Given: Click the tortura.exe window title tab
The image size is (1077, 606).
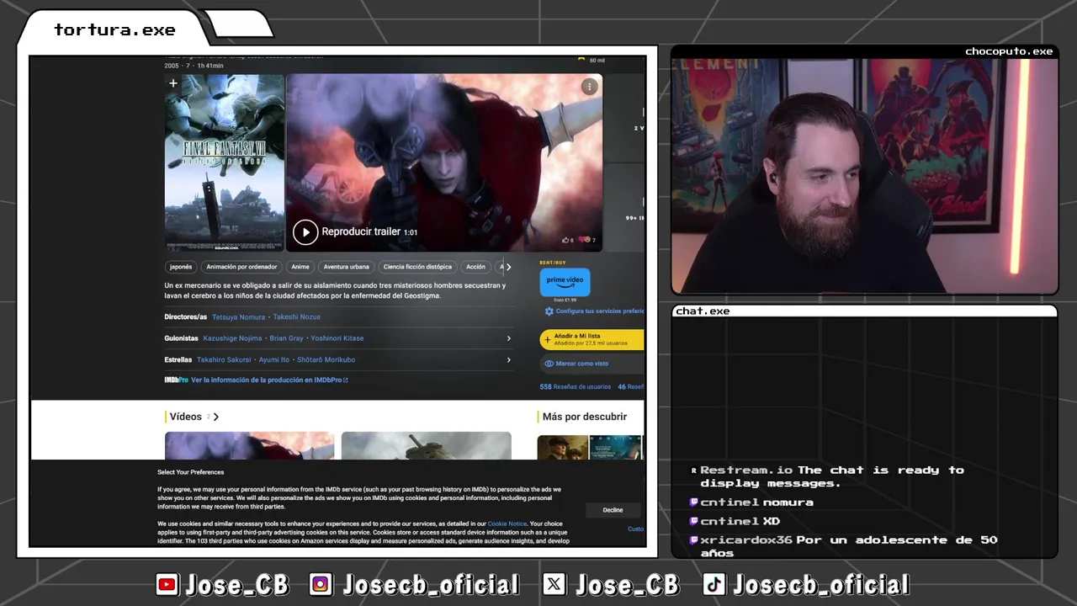Looking at the screenshot, I should coord(115,29).
